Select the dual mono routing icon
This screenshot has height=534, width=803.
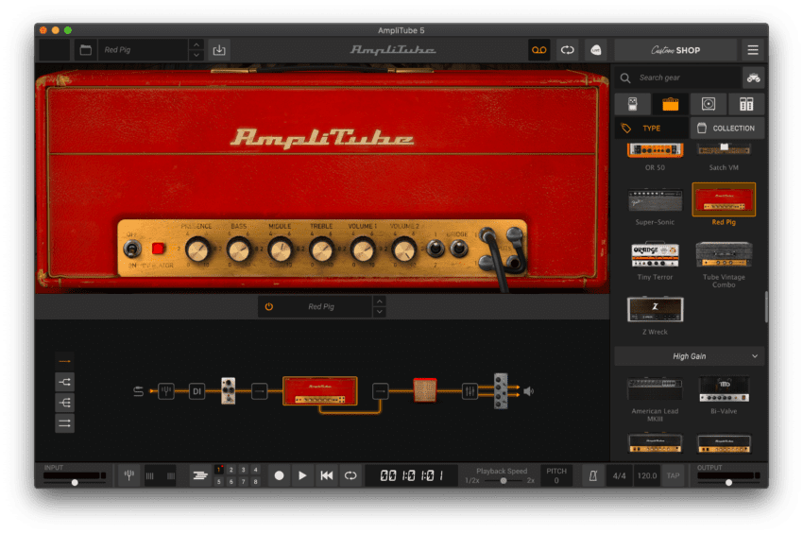[x=64, y=423]
